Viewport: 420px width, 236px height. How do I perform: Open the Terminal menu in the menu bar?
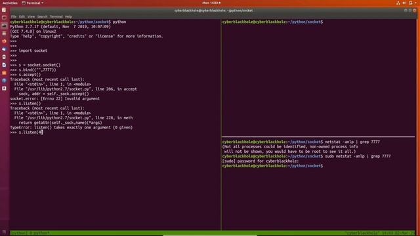[56, 16]
